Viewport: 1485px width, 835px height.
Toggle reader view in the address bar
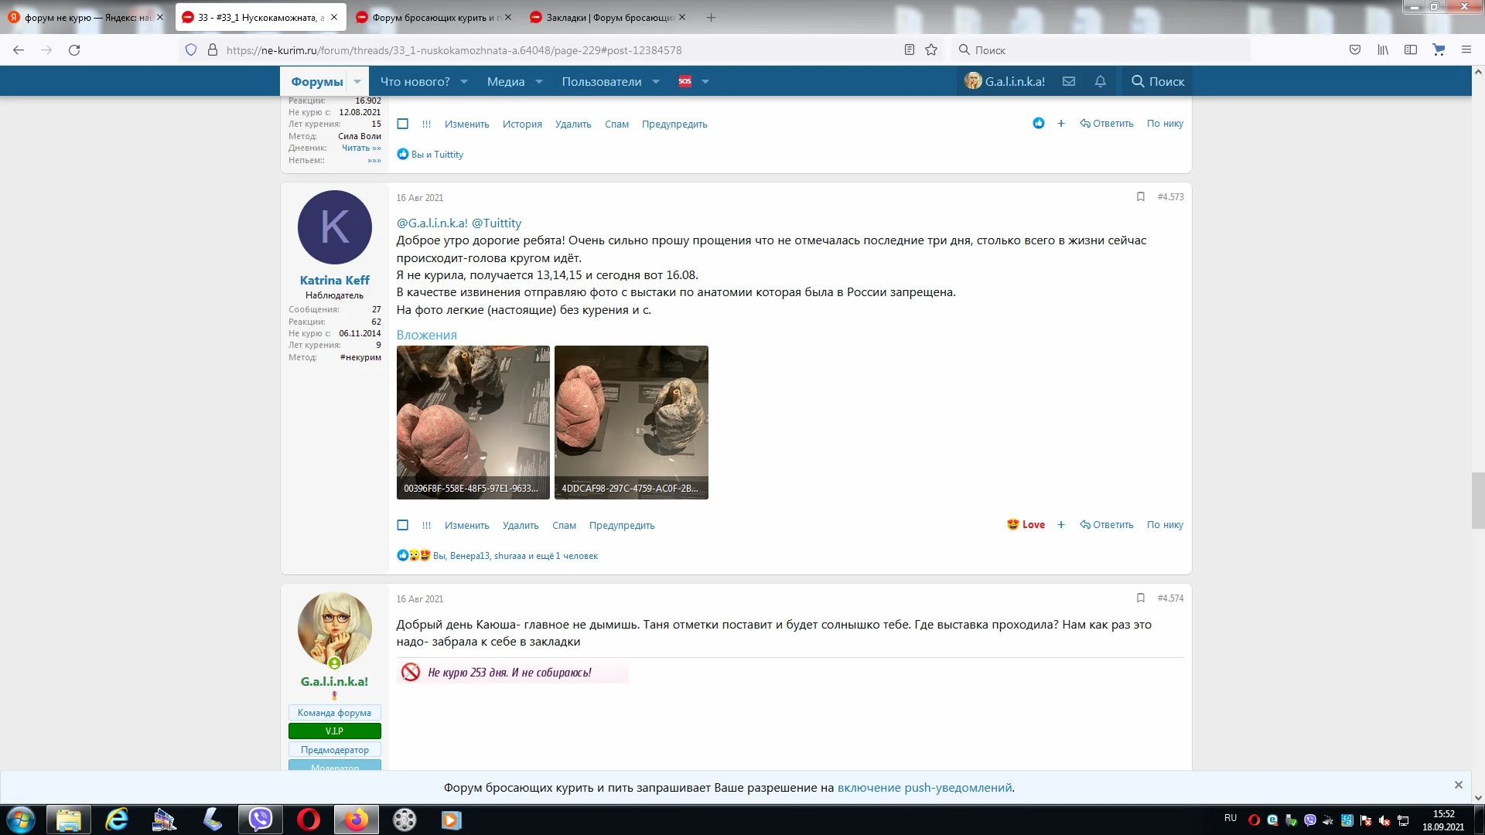909,49
